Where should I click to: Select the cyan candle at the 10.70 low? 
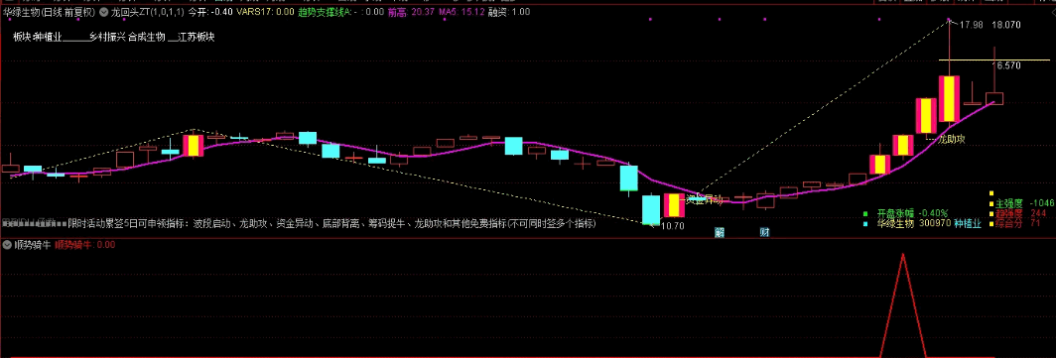click(x=651, y=209)
